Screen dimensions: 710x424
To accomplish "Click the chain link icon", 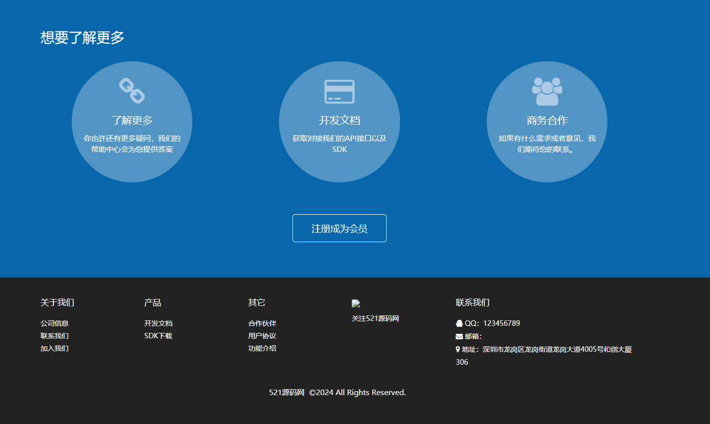I will pyautogui.click(x=132, y=91).
